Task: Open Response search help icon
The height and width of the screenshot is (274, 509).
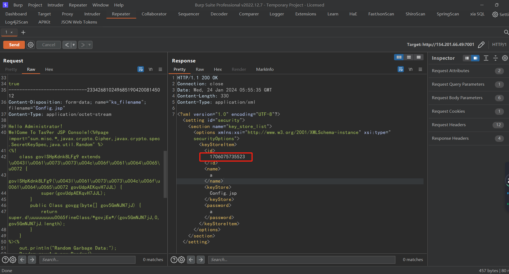Action: point(174,260)
